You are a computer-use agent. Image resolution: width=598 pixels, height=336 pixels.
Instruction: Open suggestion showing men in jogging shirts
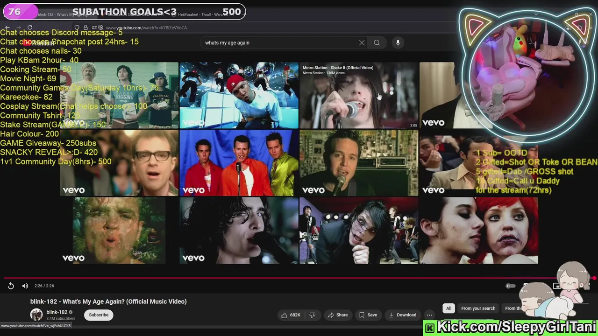pyautogui.click(x=119, y=96)
